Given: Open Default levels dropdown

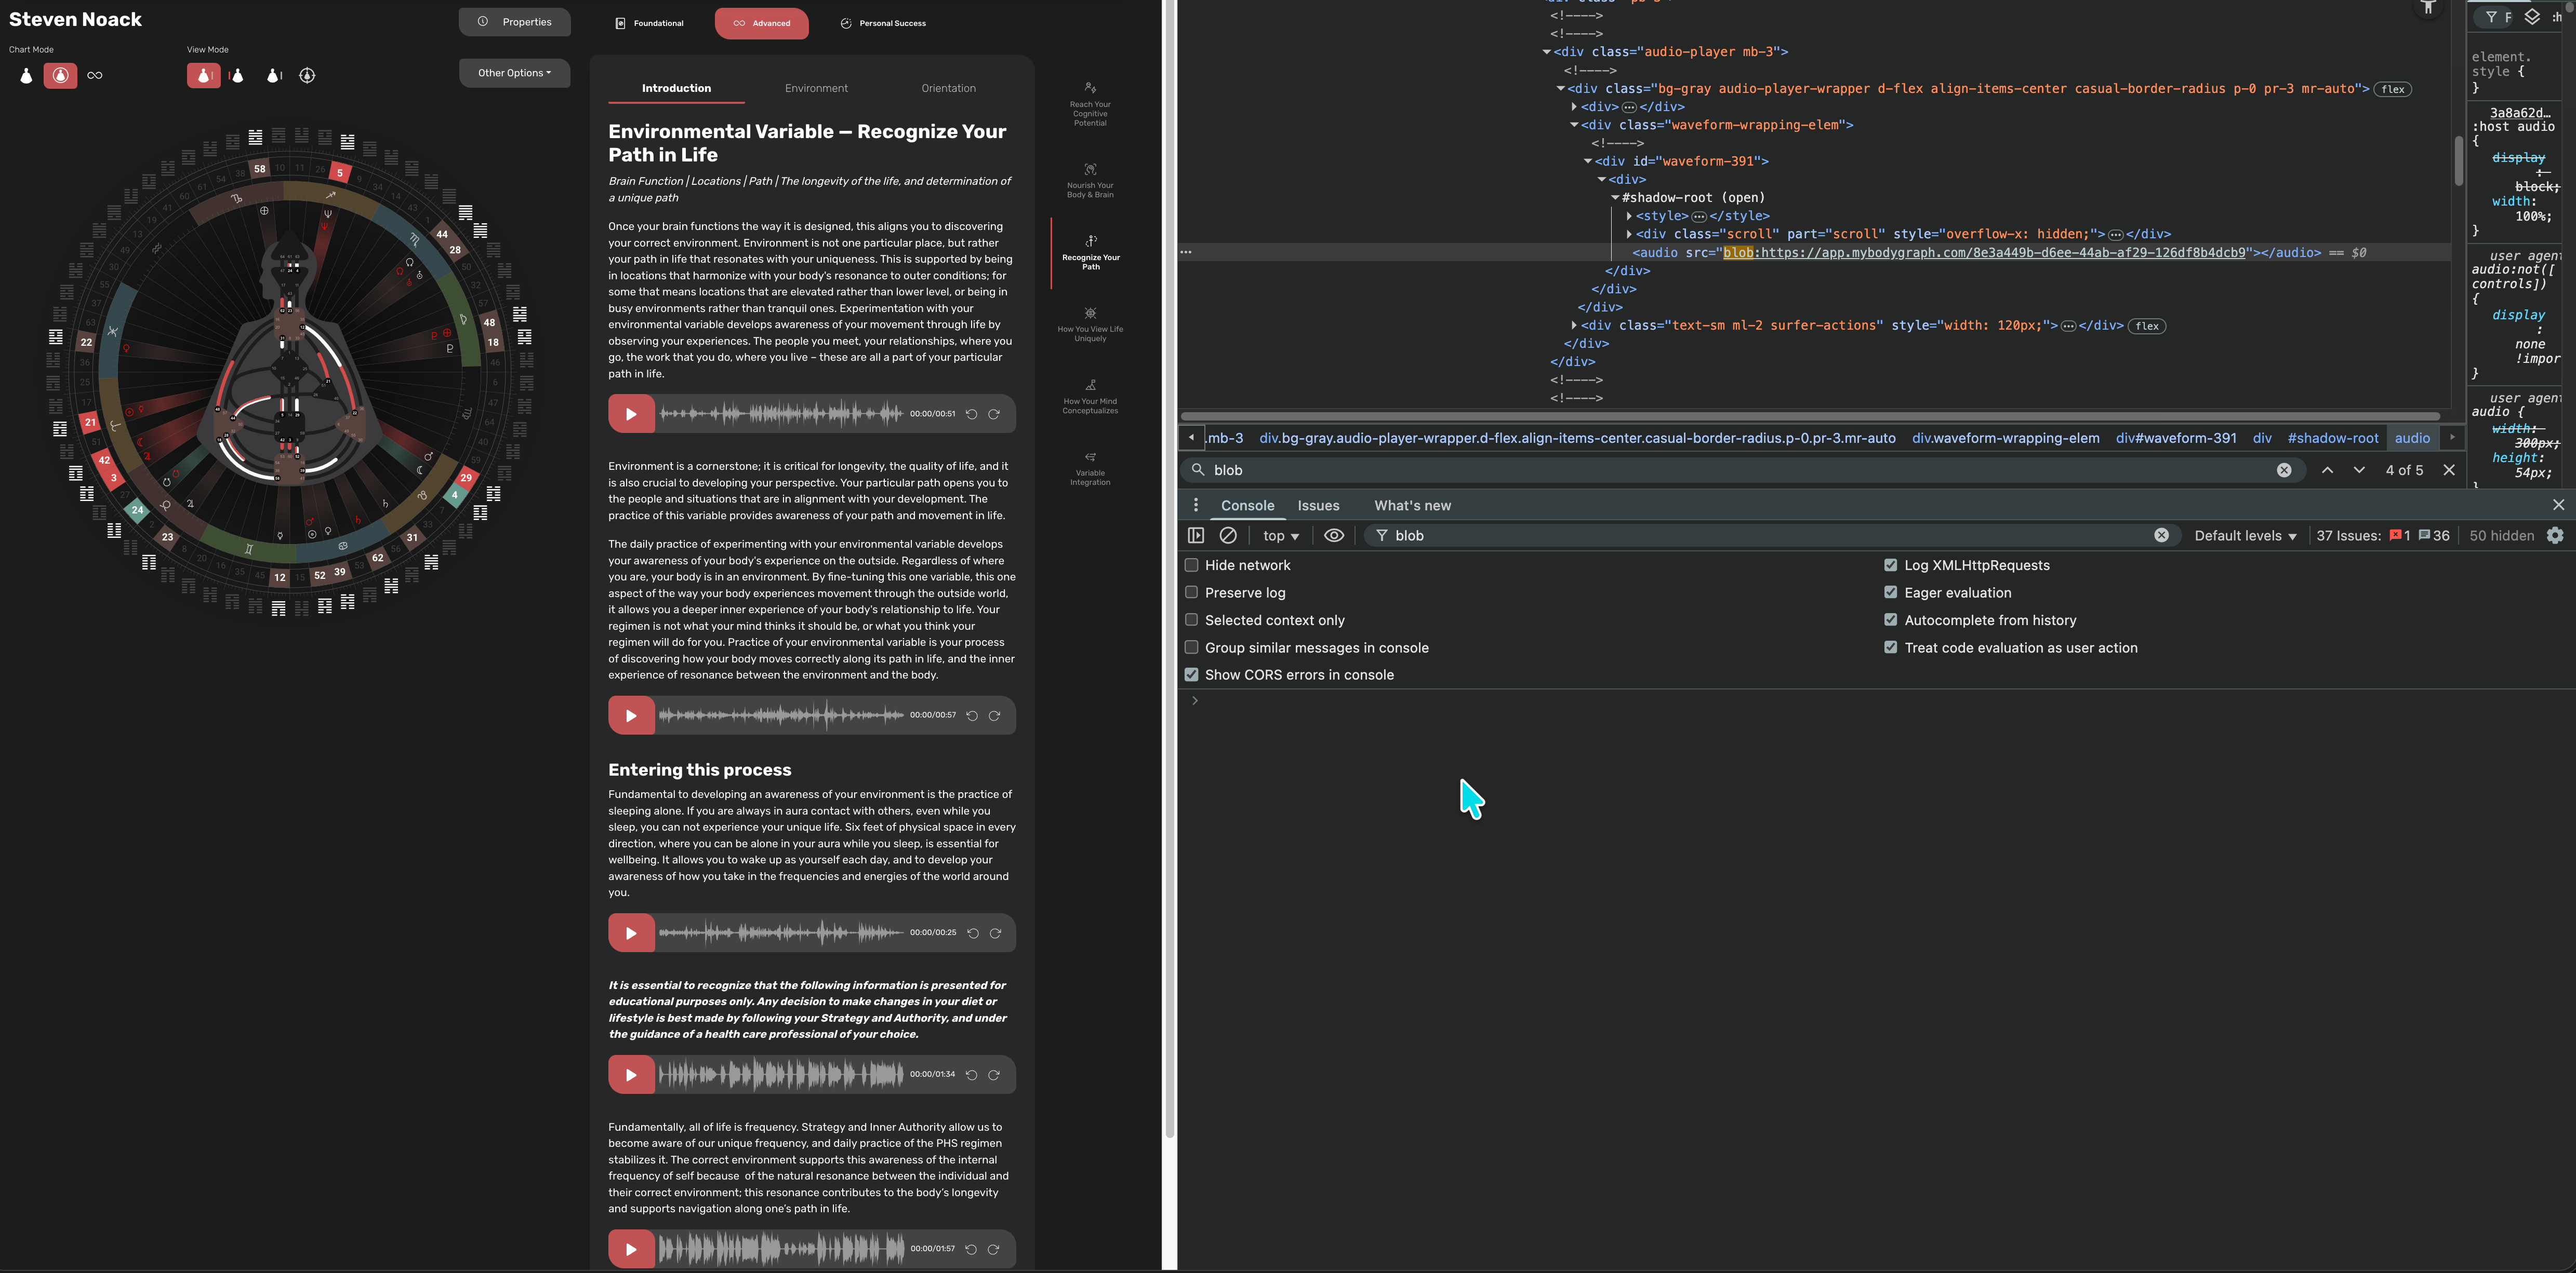Looking at the screenshot, I should click(x=2244, y=536).
